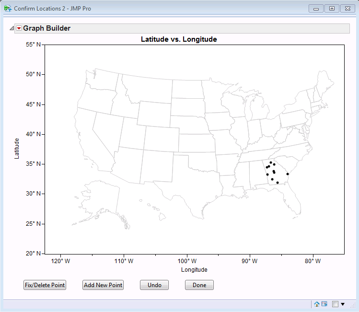Viewport: 359px width, 312px height.
Task: Open the Graph Builder red triangle menu
Action: [x=19, y=28]
